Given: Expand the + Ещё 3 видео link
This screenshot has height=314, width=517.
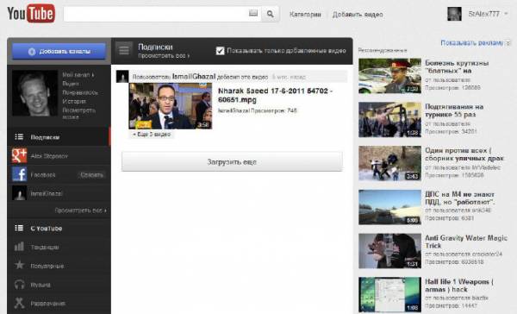Looking at the screenshot, I should [152, 135].
